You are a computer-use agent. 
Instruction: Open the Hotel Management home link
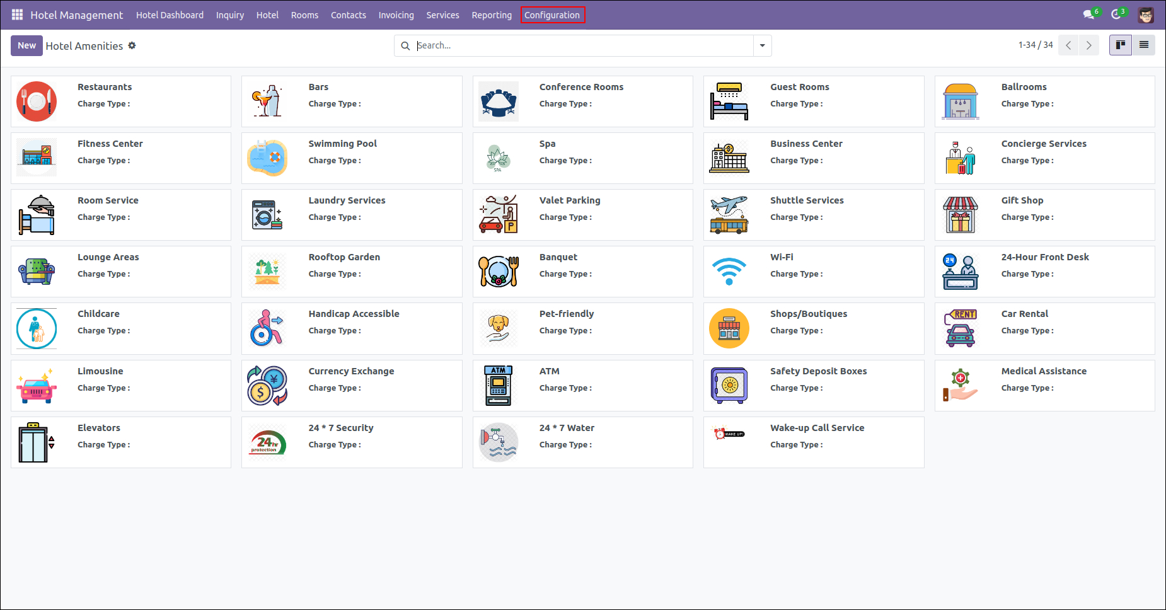tap(76, 14)
